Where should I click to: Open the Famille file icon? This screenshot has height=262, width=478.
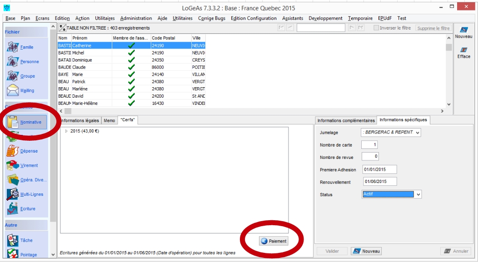[13, 47]
